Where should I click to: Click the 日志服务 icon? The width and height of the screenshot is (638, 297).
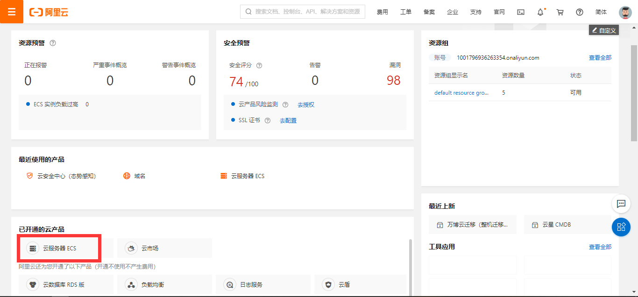pyautogui.click(x=230, y=284)
